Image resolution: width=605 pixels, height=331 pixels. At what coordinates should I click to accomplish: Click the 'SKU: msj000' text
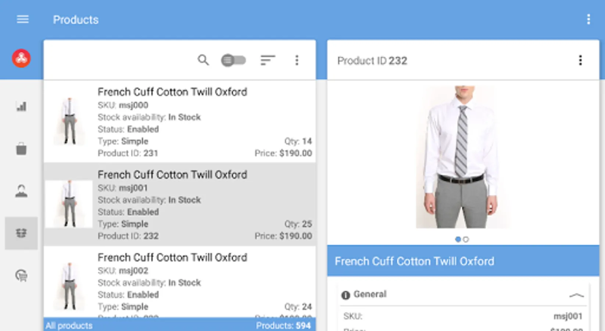pos(123,105)
